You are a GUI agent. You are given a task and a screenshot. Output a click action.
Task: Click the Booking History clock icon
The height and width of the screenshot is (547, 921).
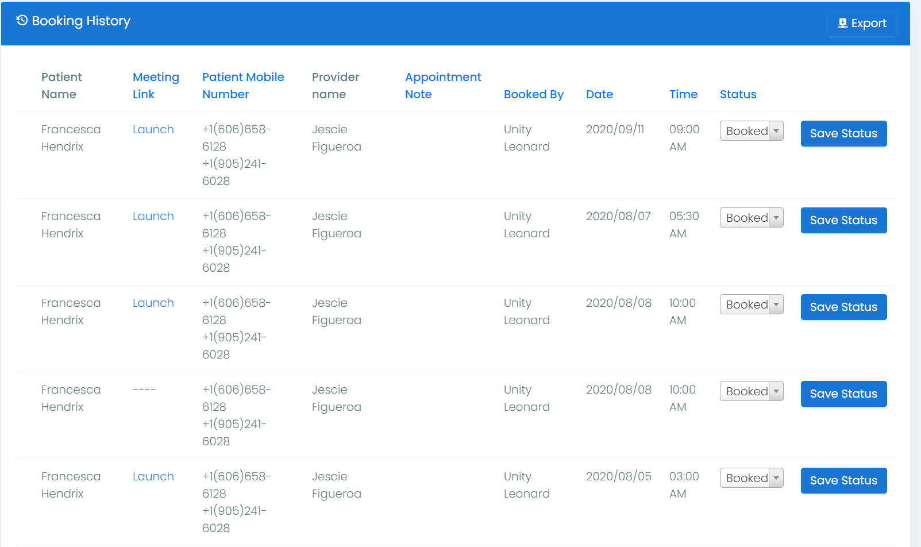point(22,21)
